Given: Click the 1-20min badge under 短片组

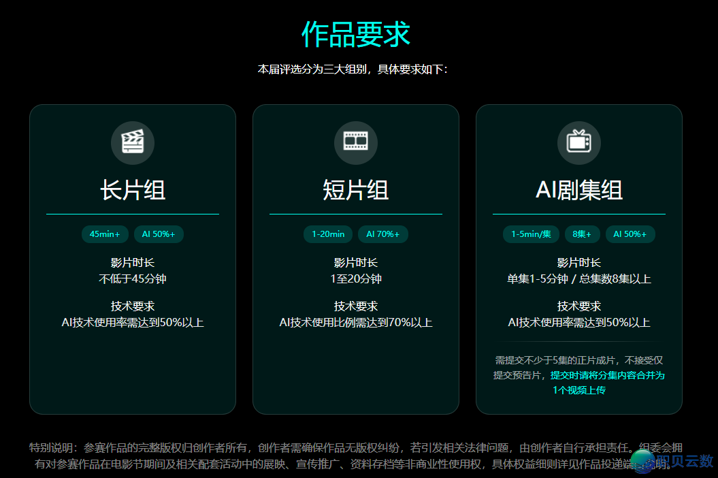Looking at the screenshot, I should point(328,234).
